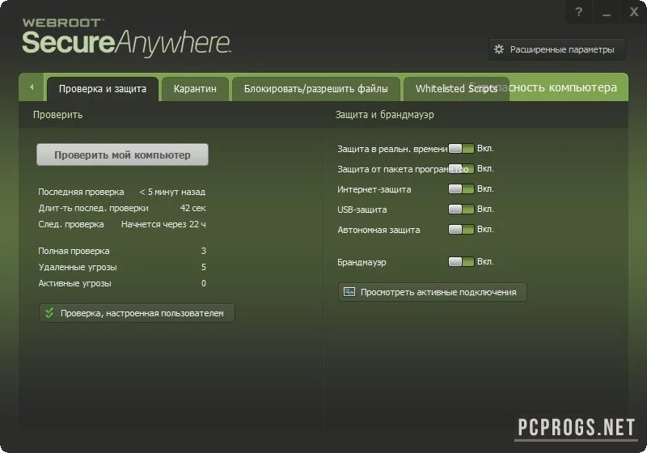Click the '< 5 минут назад' value
This screenshot has width=647, height=453.
[172, 192]
